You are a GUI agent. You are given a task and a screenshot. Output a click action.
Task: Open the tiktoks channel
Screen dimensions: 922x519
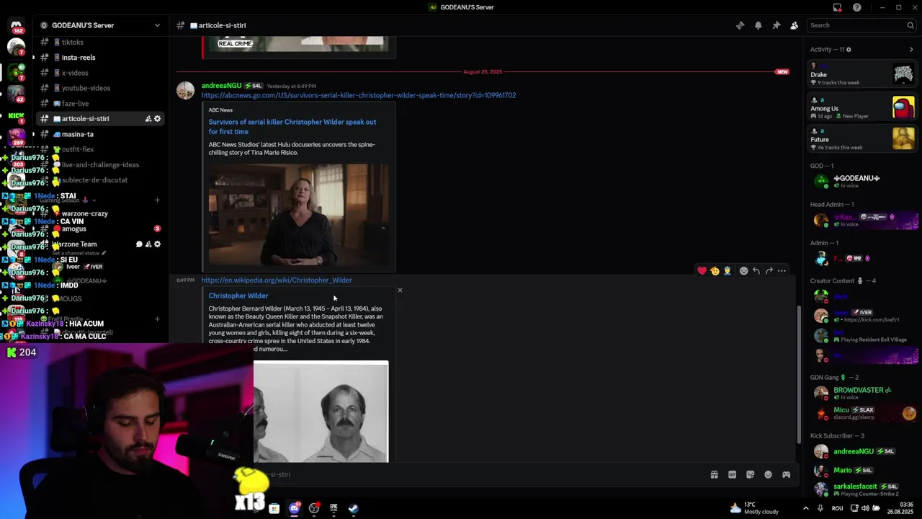point(101,43)
